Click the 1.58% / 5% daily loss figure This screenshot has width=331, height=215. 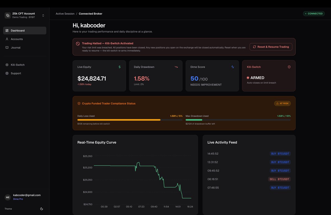point(176,116)
